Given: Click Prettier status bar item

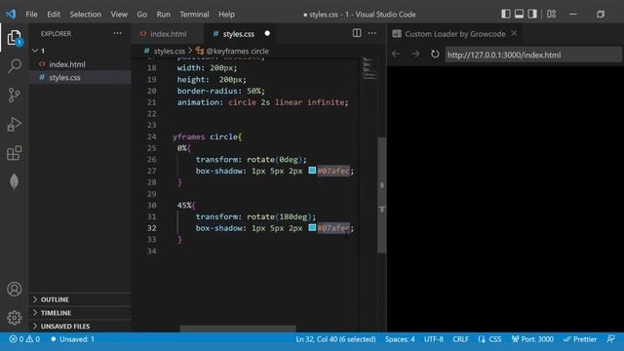Looking at the screenshot, I should [580, 339].
